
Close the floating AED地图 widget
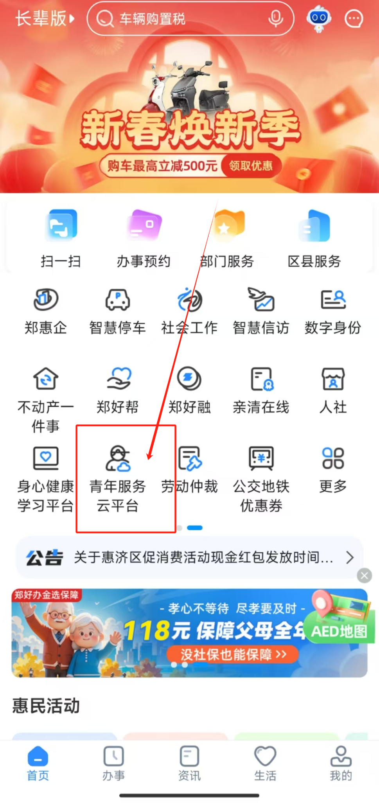(x=365, y=575)
